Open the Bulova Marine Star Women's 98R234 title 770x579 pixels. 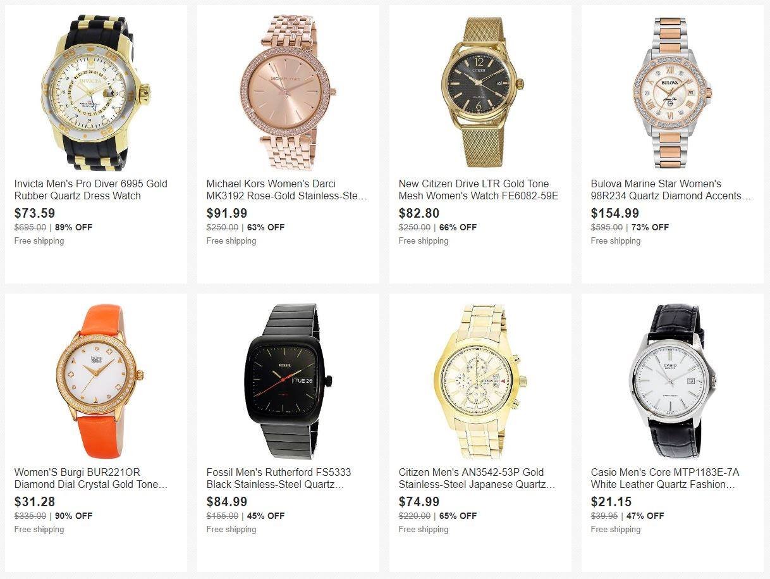[671, 190]
